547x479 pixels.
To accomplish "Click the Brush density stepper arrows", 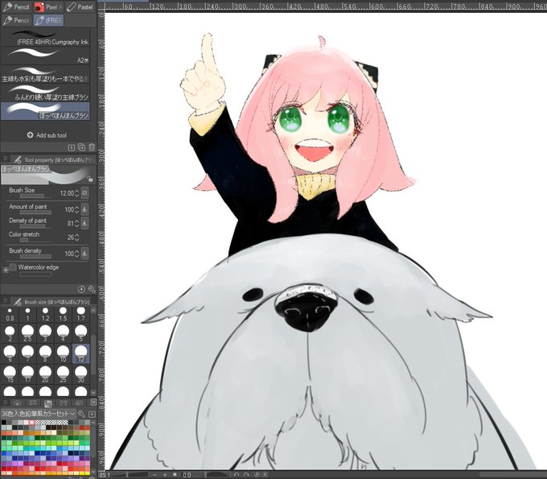I will coord(77,254).
